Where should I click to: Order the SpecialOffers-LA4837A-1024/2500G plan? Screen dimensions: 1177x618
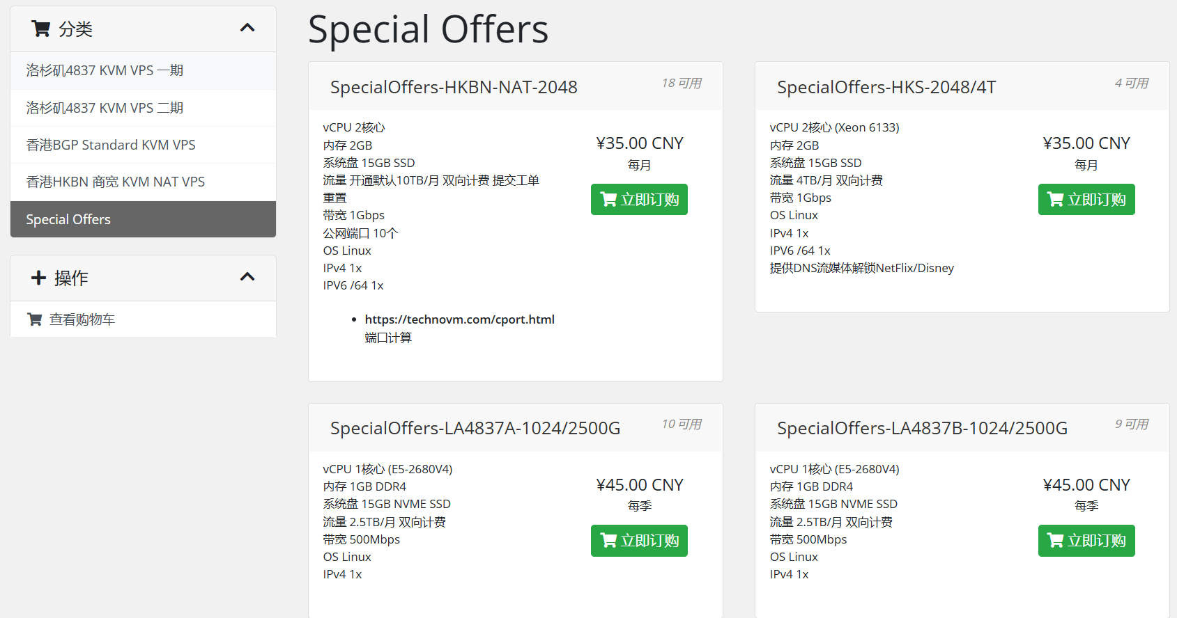point(639,541)
